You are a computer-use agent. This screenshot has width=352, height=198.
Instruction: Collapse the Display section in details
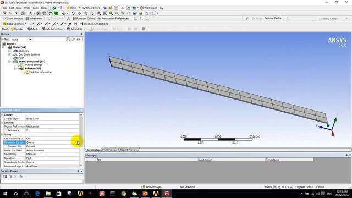2,115
